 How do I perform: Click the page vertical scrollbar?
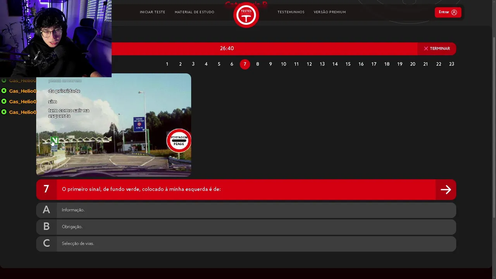[494, 128]
